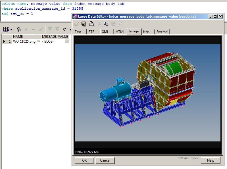The image size is (227, 169).
Task: Open the XML tab
Action: point(105,32)
